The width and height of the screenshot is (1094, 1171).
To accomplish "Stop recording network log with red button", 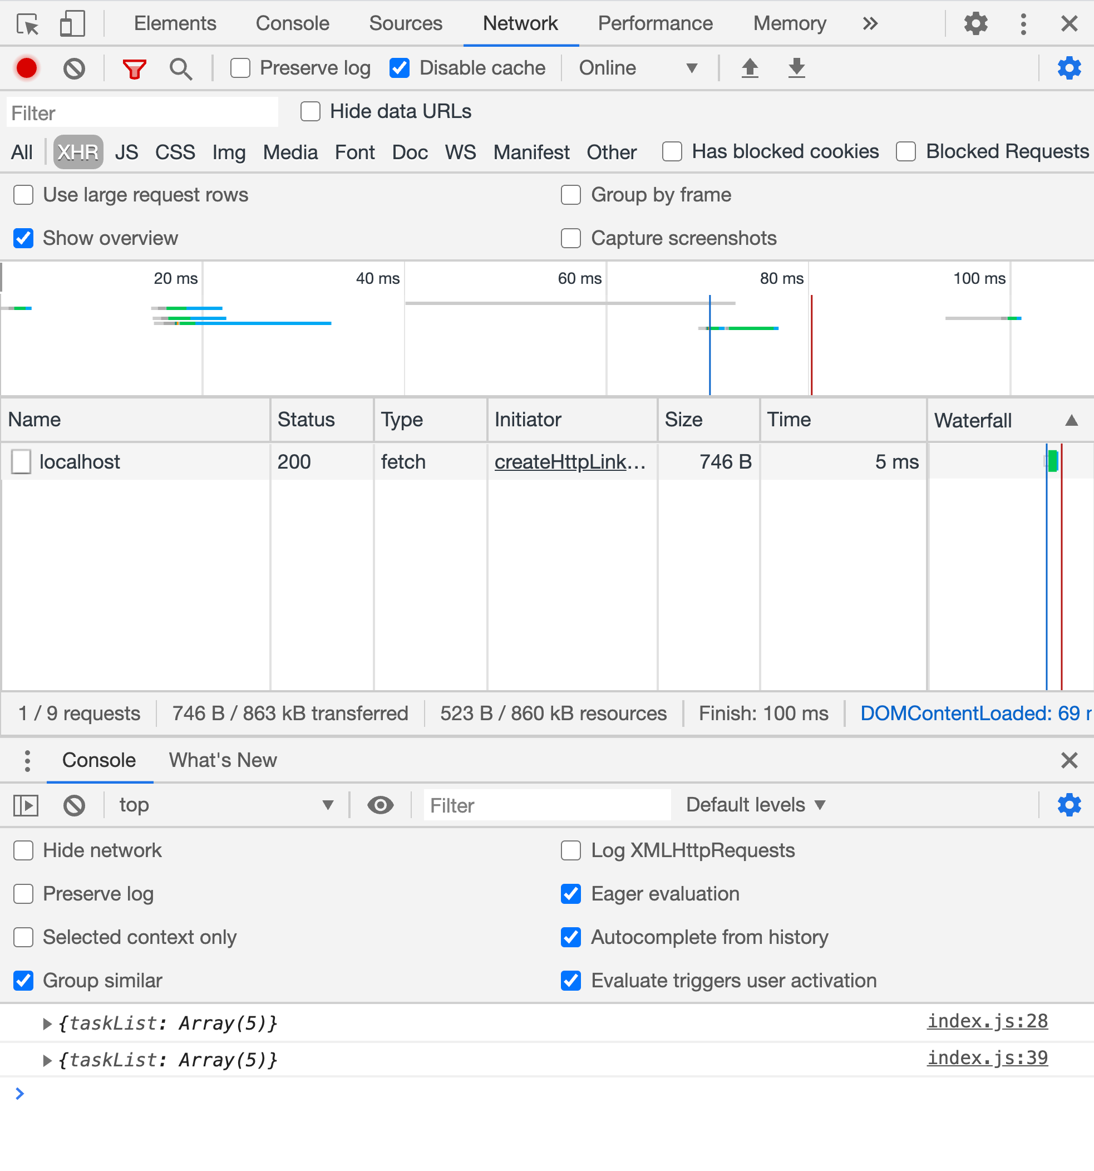I will click(27, 68).
